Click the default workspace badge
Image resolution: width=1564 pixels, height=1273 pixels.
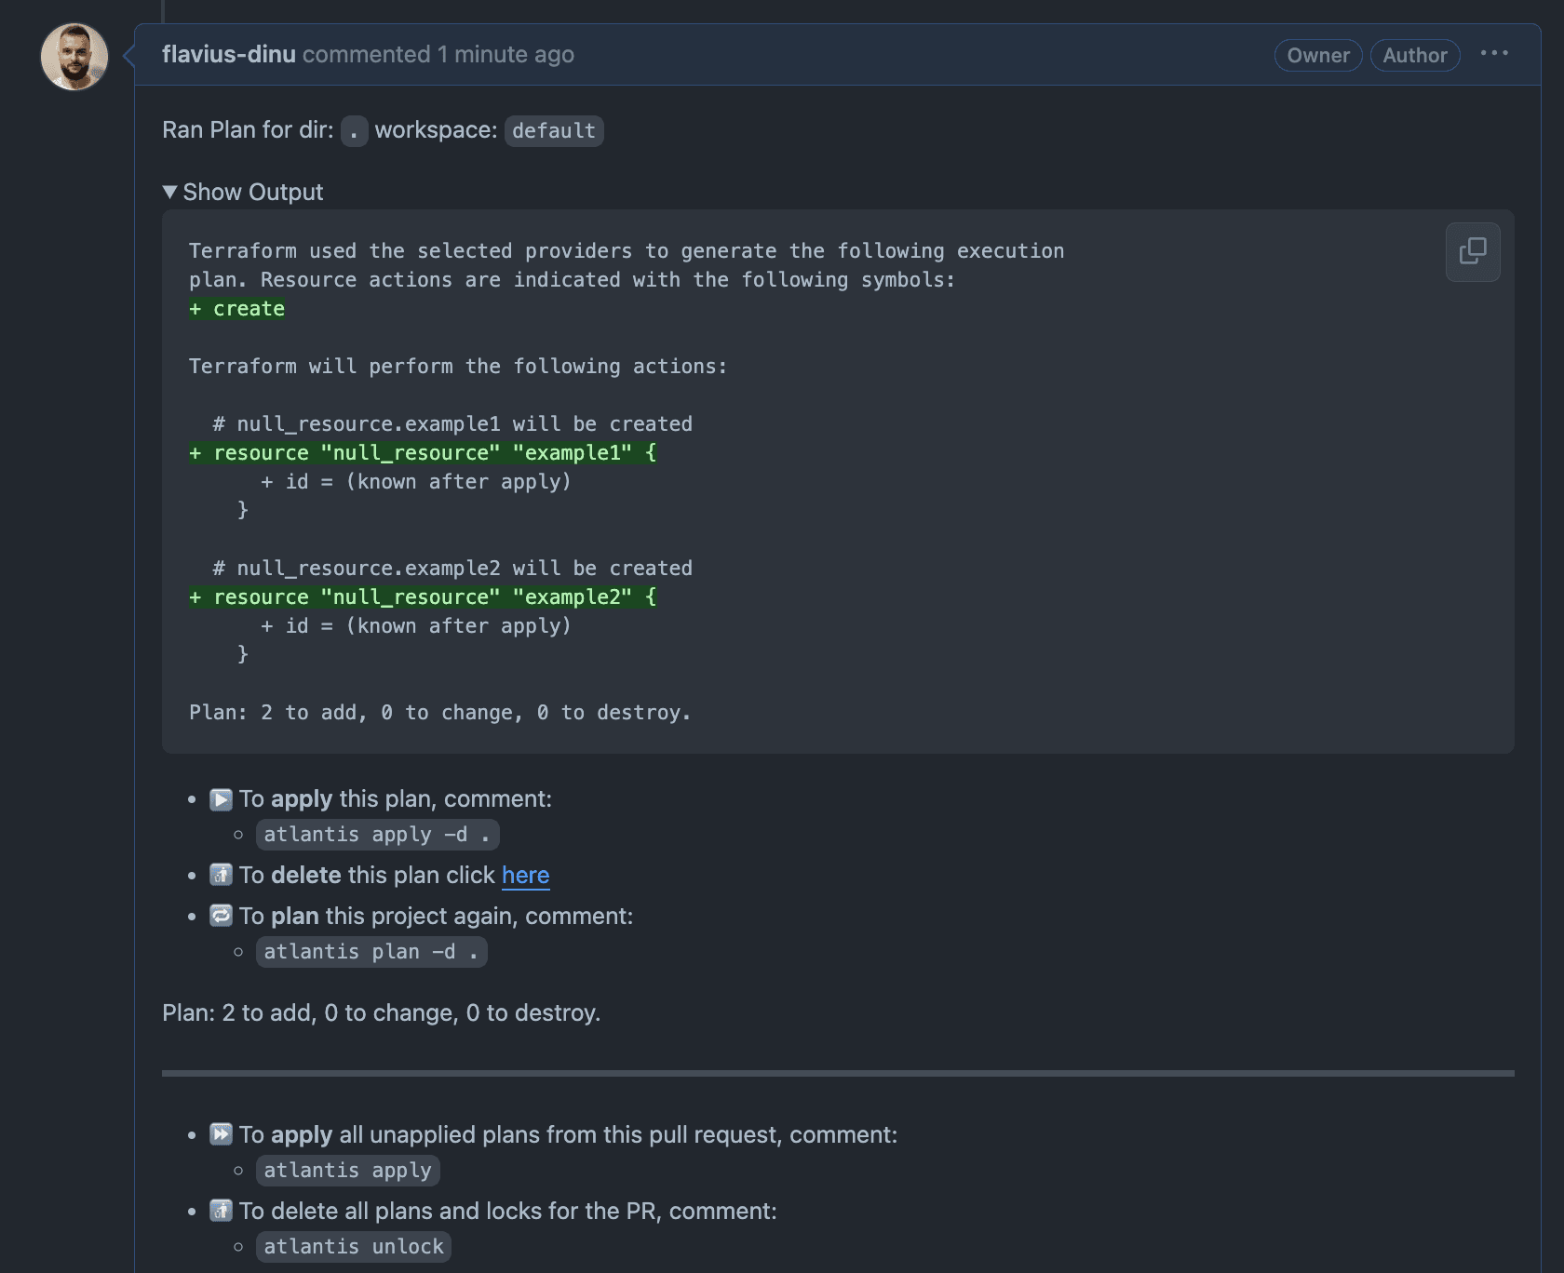pyautogui.click(x=553, y=130)
